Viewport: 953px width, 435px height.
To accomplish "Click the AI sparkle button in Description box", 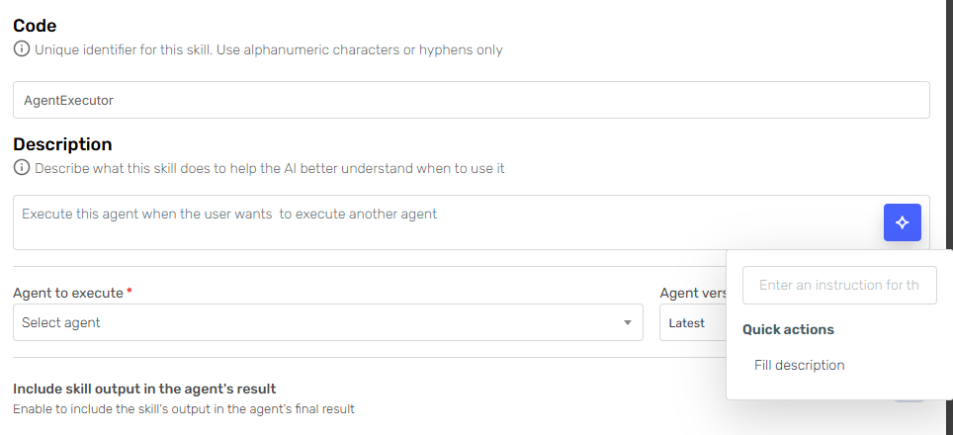I will point(902,222).
